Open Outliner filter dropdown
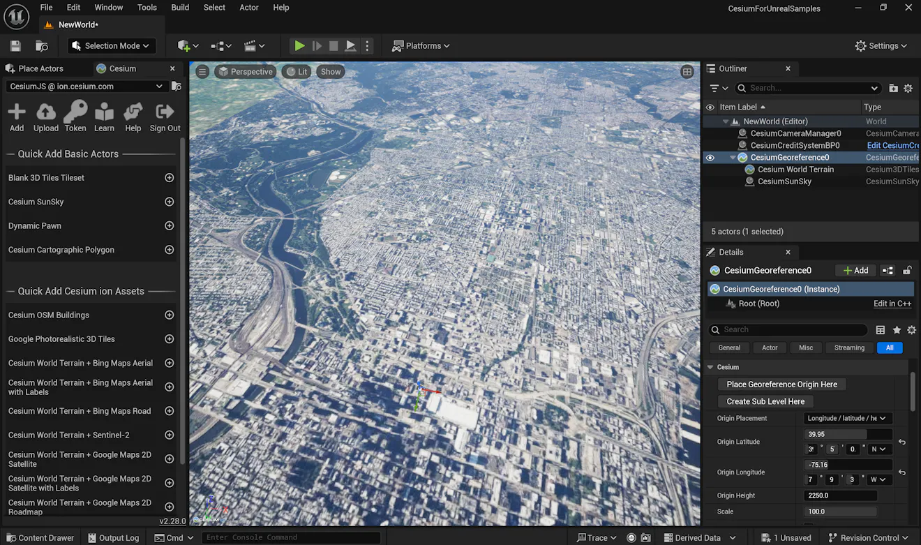This screenshot has width=921, height=545. point(719,89)
